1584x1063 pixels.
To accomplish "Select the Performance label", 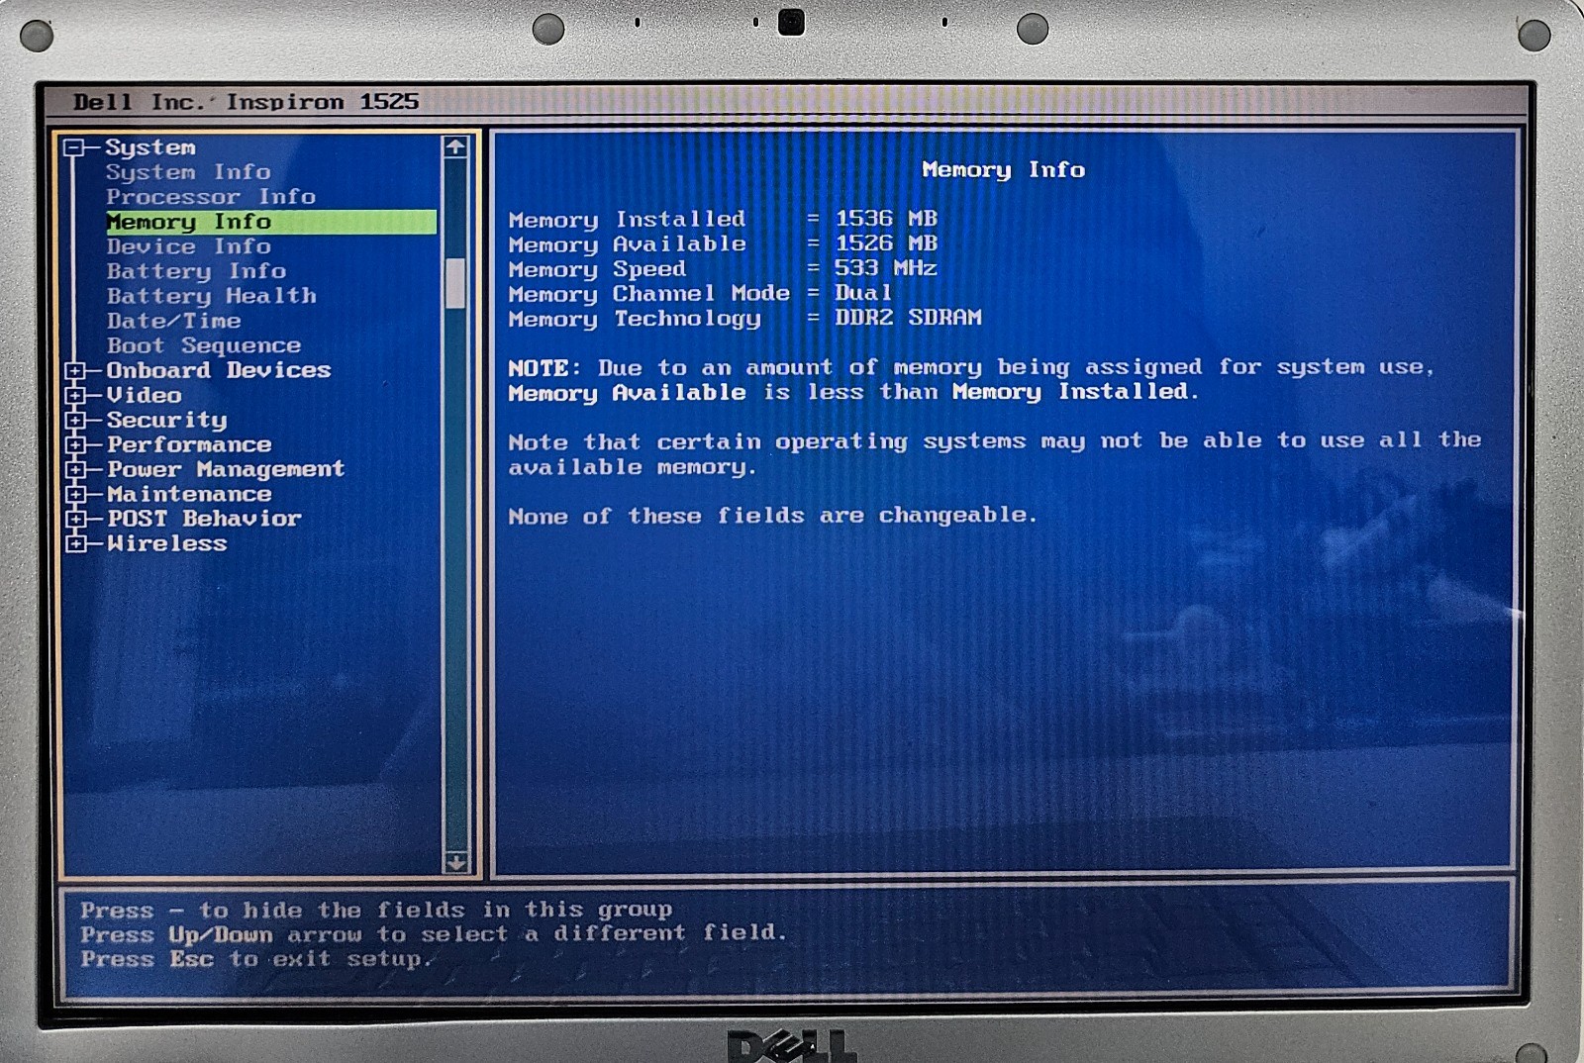I will [189, 444].
